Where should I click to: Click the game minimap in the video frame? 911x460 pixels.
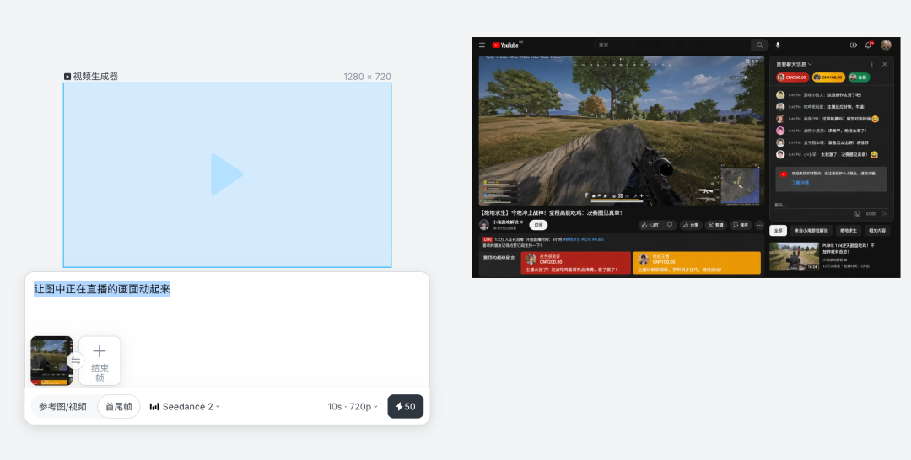click(740, 185)
